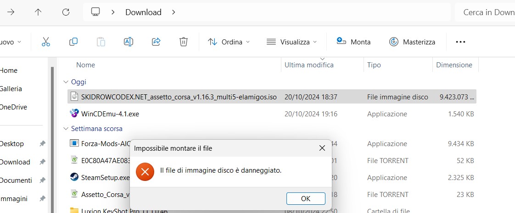The width and height of the screenshot is (515, 213).
Task: Open Documenti in the sidebar
Action: [x=16, y=180]
